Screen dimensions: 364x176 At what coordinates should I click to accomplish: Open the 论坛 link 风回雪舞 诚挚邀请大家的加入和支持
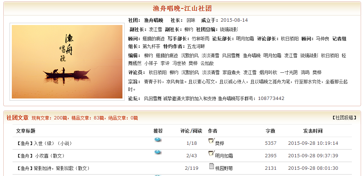coord(180,98)
